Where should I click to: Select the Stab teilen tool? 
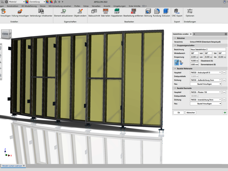point(105,11)
